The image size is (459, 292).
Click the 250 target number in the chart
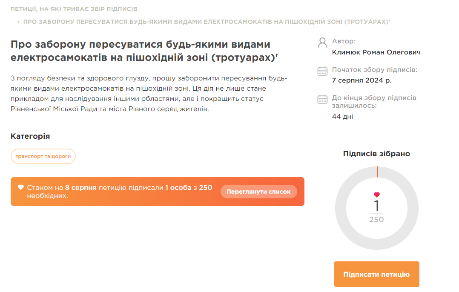(376, 220)
